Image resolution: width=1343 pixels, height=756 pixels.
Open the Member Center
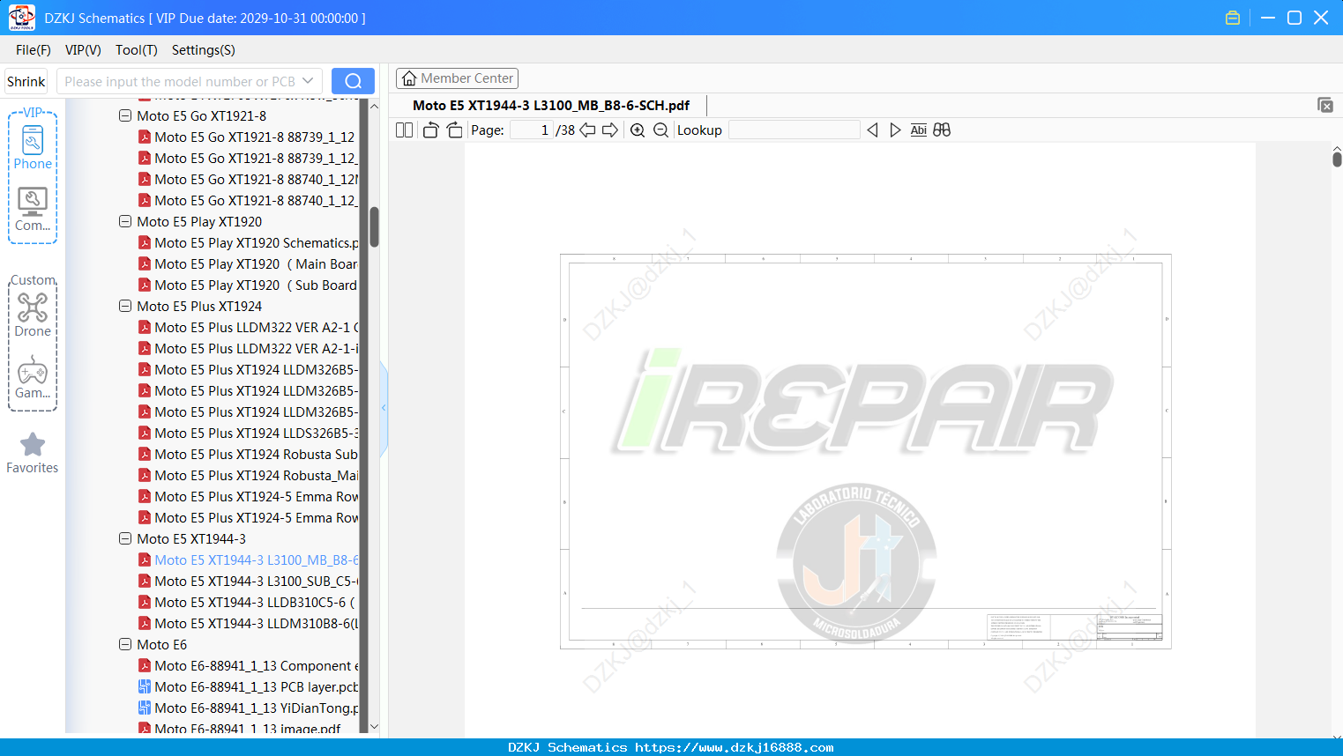pos(457,78)
